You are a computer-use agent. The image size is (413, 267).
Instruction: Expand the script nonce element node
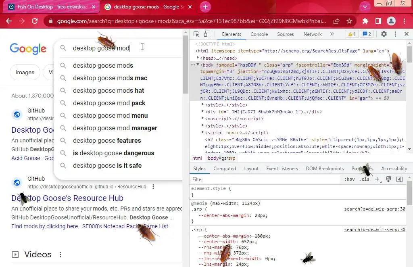point(202,132)
